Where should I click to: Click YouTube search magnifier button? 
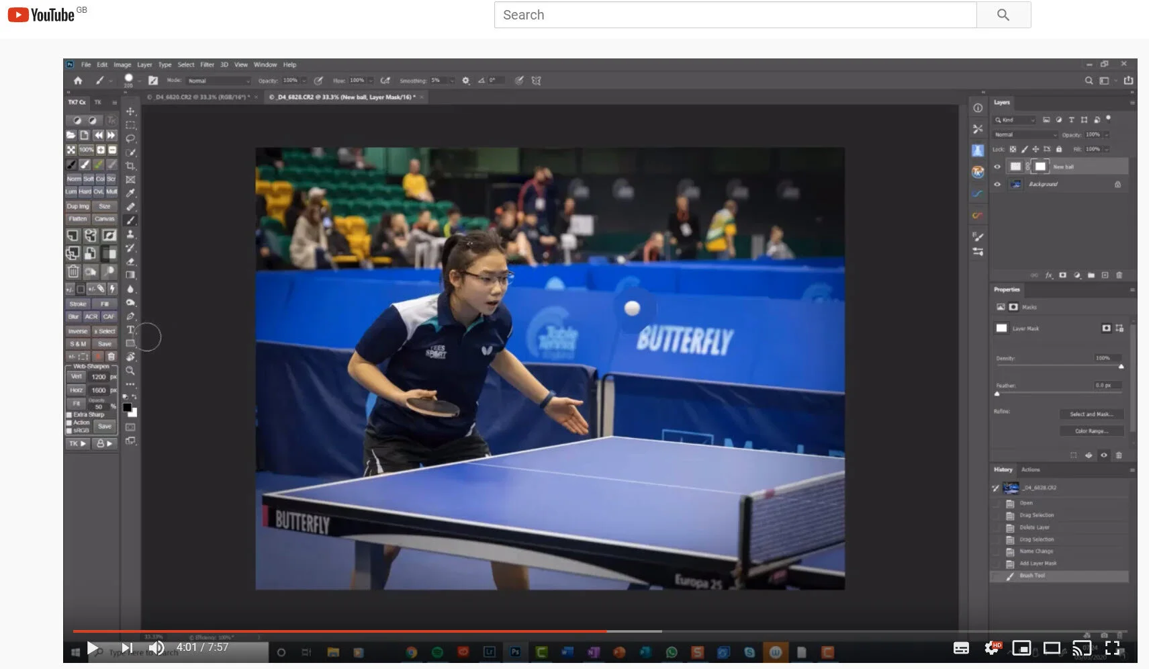[x=1003, y=15]
